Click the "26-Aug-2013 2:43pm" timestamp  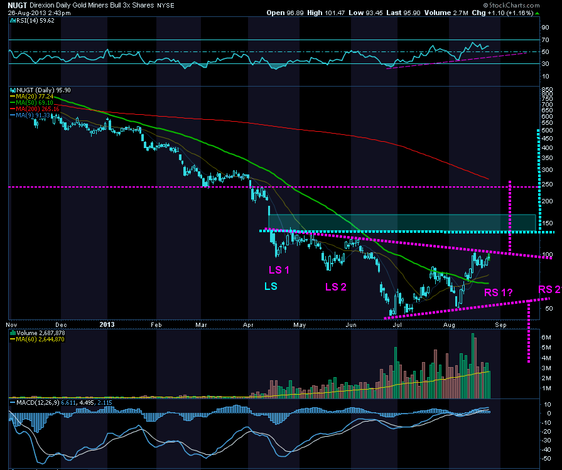[x=40, y=13]
